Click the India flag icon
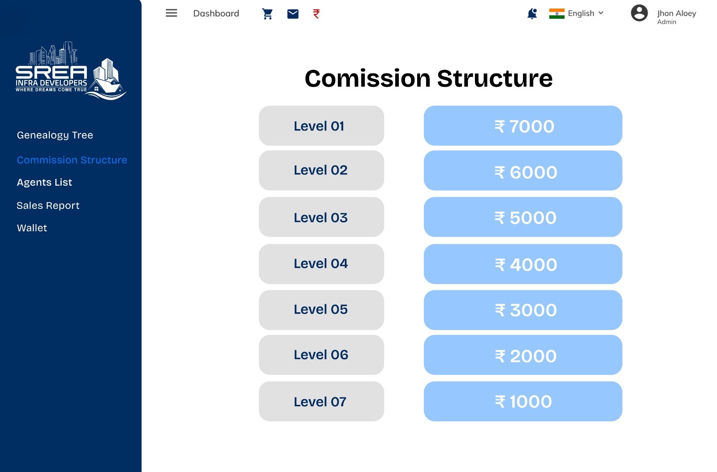717x472 pixels. [557, 14]
